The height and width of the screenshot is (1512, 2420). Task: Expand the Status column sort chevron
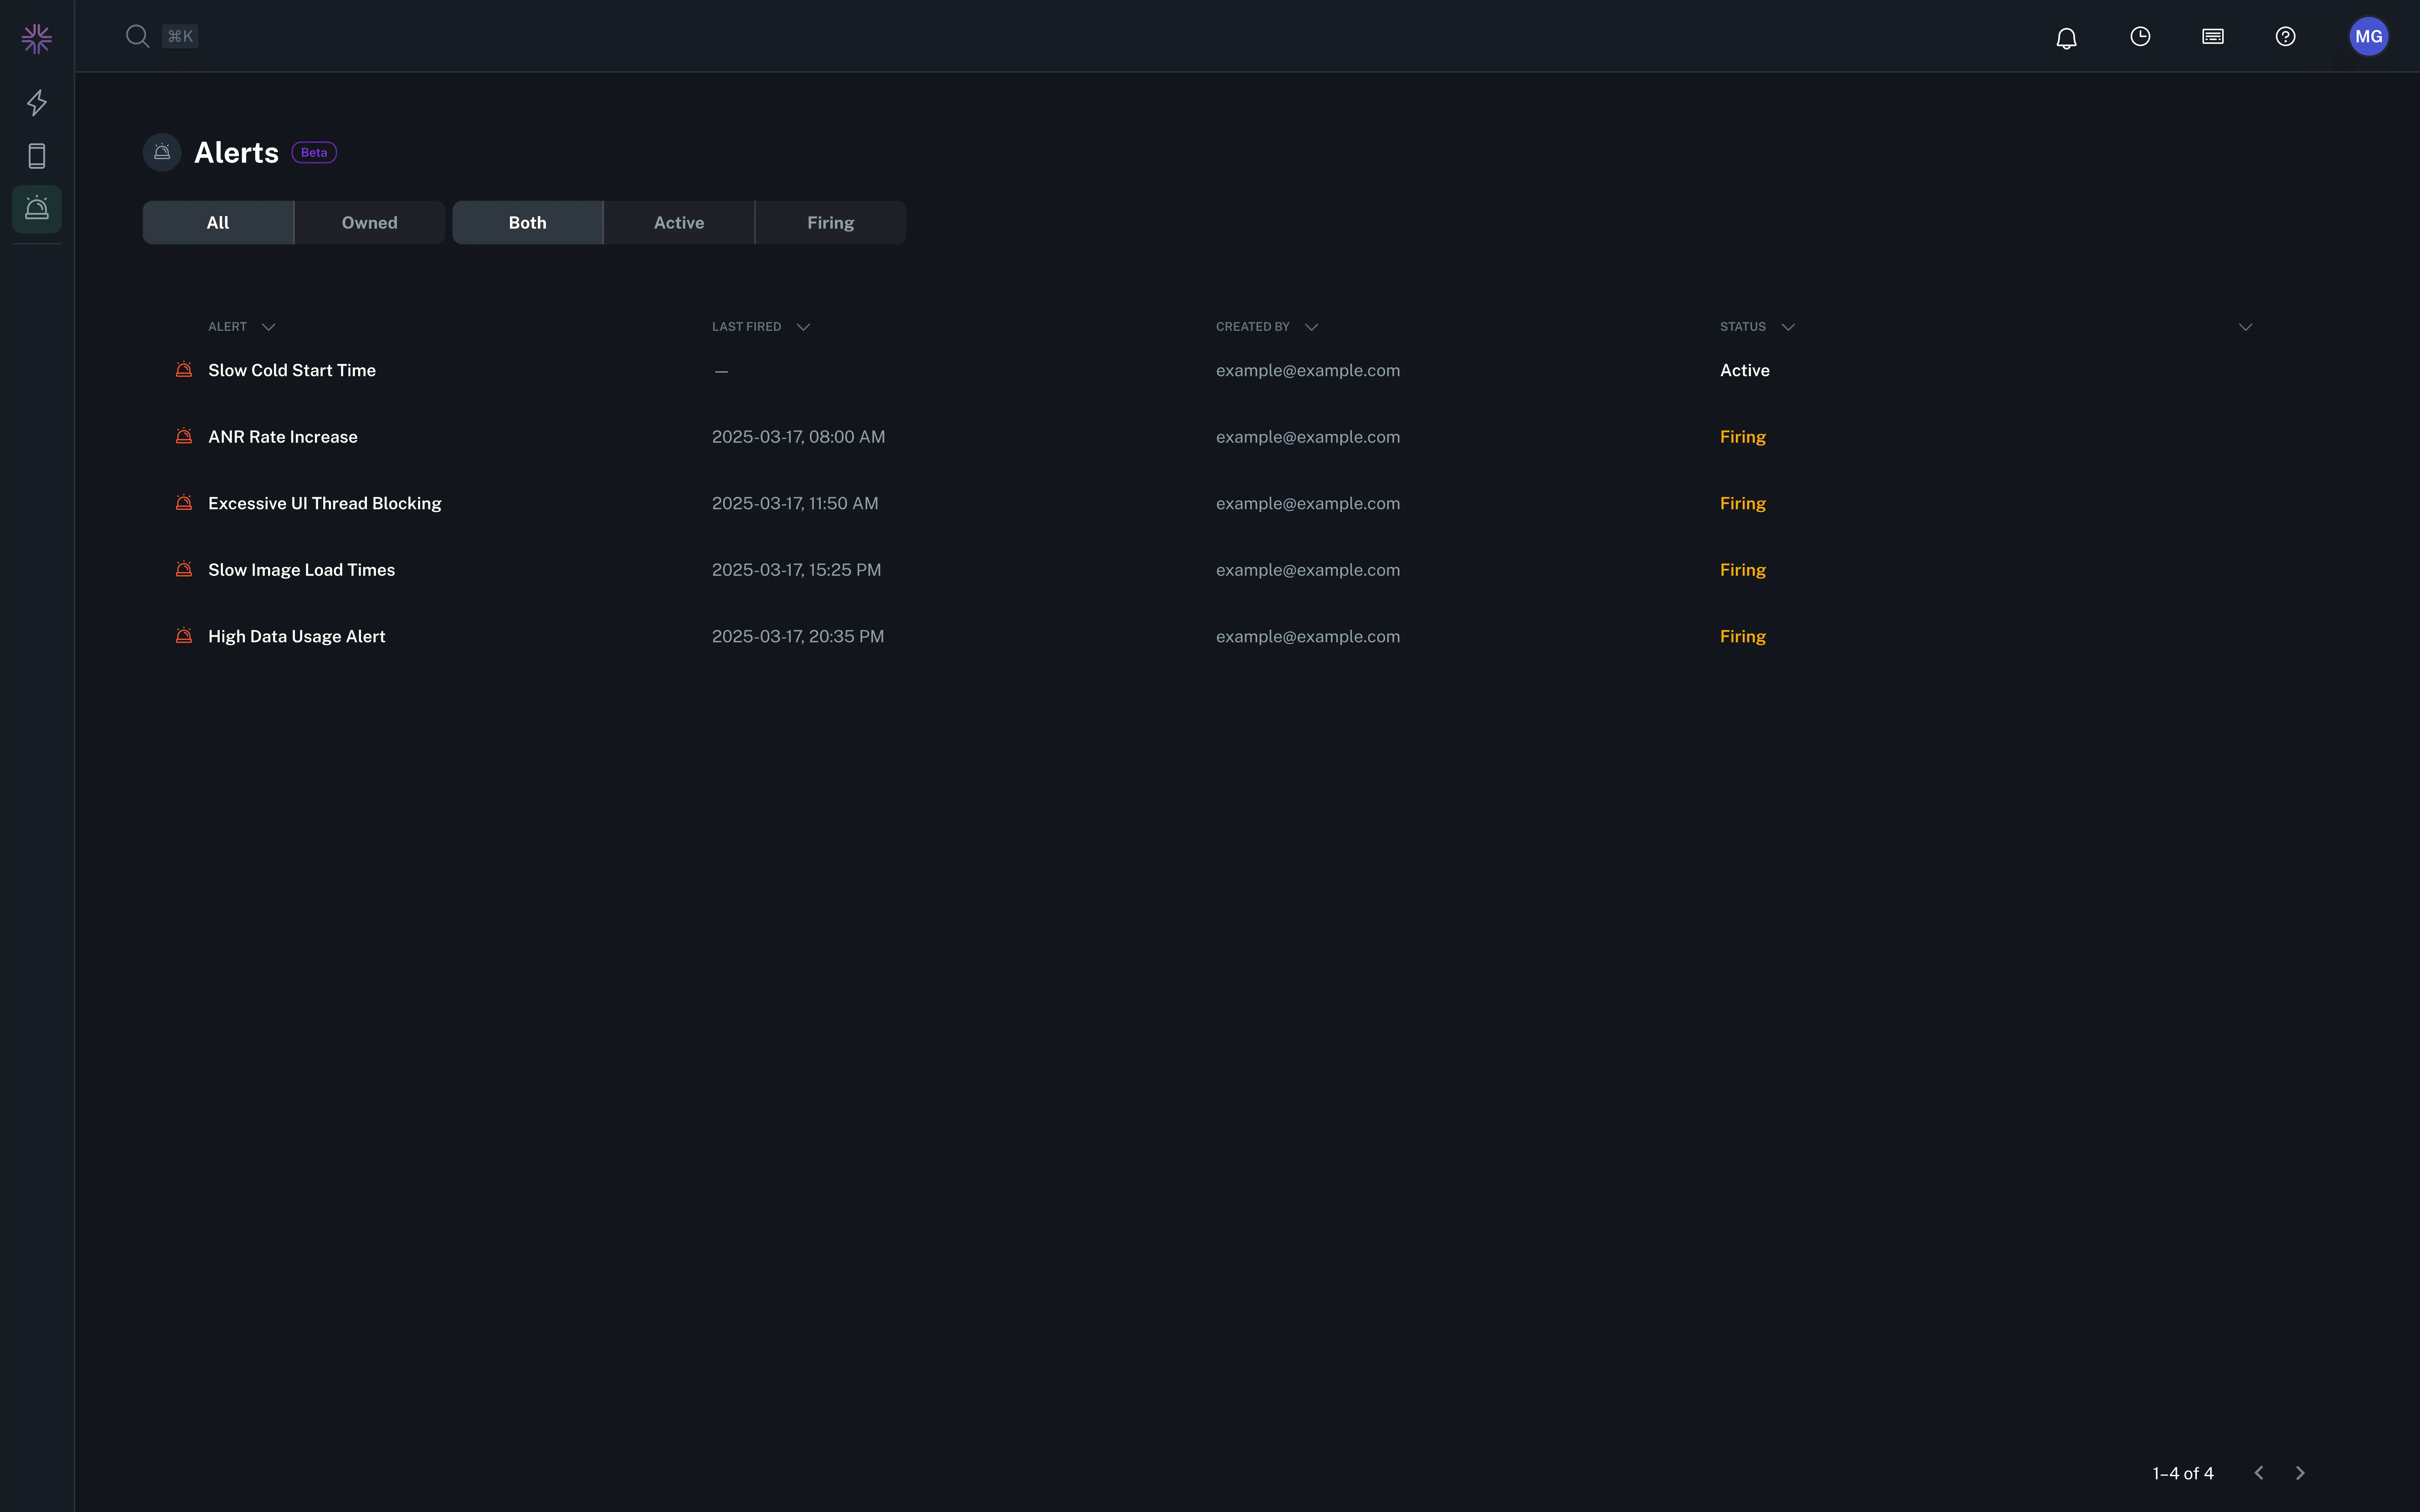click(x=1788, y=327)
